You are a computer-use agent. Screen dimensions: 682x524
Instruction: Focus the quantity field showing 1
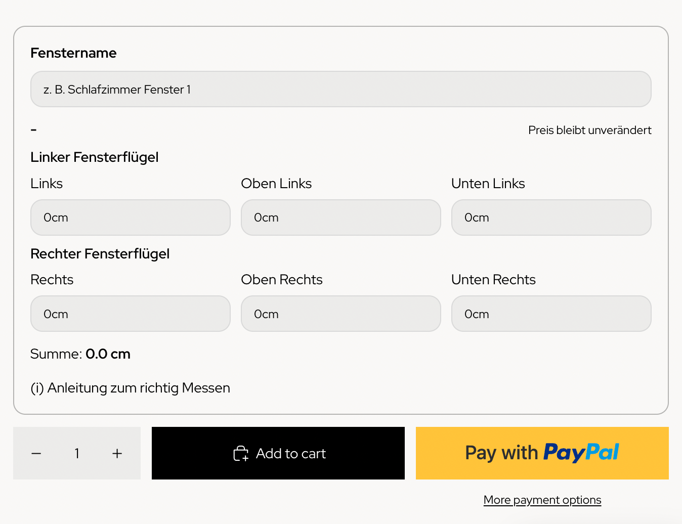pyautogui.click(x=77, y=454)
